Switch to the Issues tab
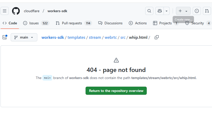212x114 pixels. tap(36, 23)
